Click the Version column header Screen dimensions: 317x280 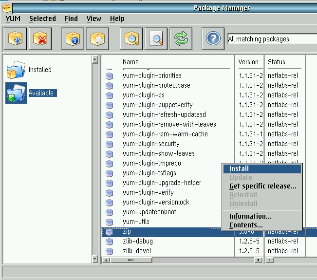pyautogui.click(x=248, y=62)
